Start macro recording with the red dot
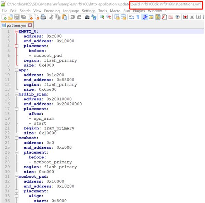205x203 pixels. click(x=186, y=17)
